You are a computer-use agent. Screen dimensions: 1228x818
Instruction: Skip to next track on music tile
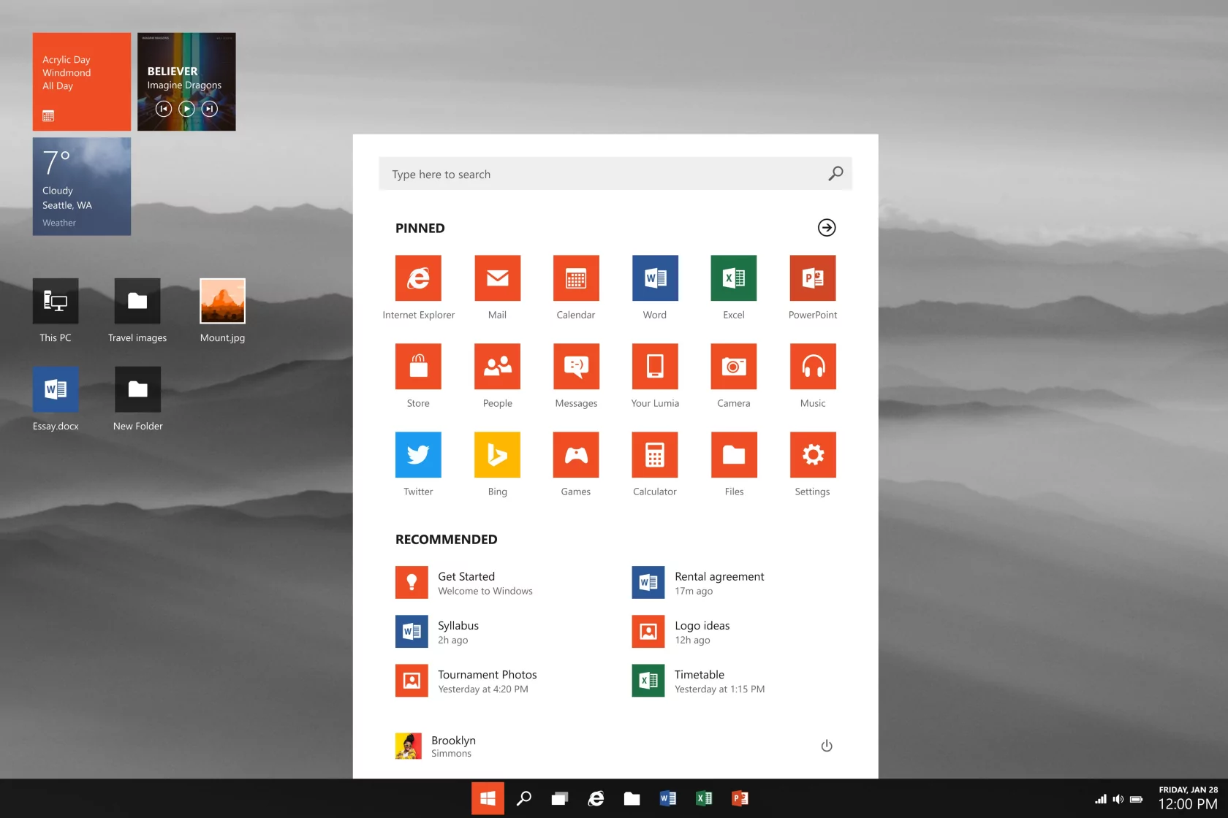(x=210, y=109)
